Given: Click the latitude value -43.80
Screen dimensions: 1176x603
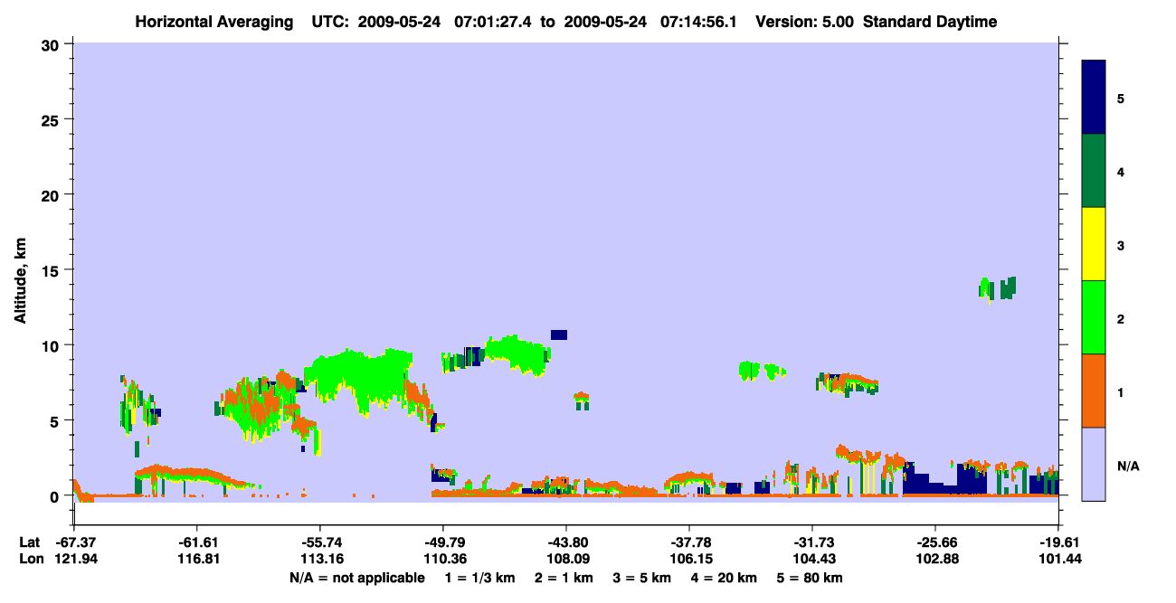Looking at the screenshot, I should [566, 542].
